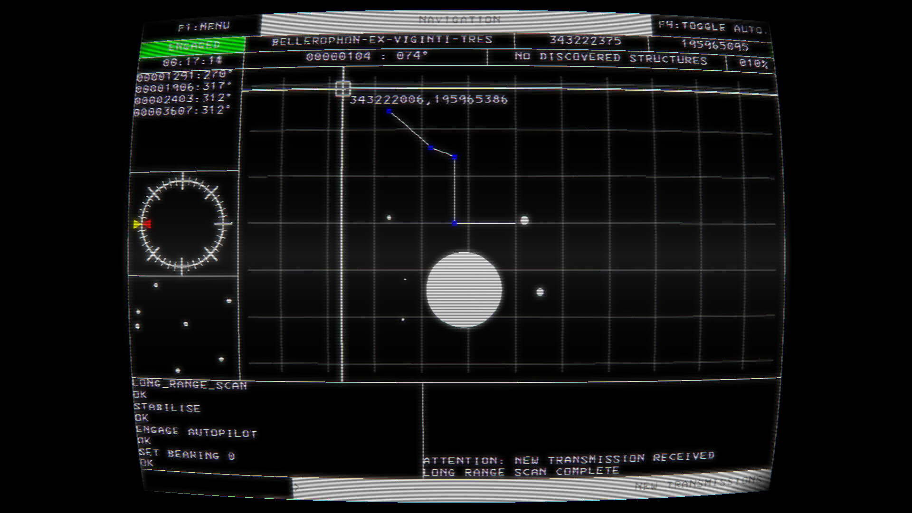This screenshot has width=912, height=513.
Task: Click the small body left of route corner
Action: tap(389, 218)
